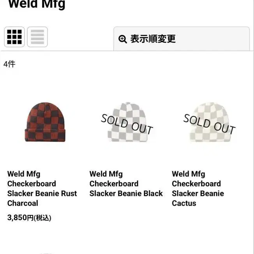Open Rust Charcoal beanie product image

click(45, 122)
